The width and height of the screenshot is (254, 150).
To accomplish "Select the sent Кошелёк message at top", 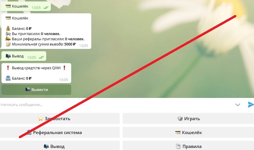I will click(26, 6).
